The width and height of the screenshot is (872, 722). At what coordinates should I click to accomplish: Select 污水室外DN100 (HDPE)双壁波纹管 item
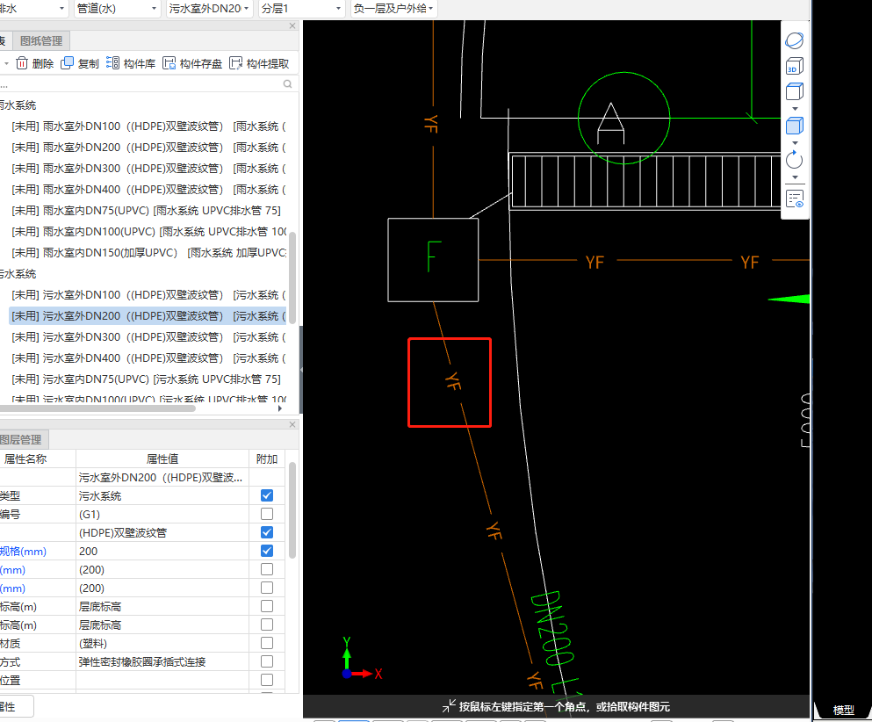(x=148, y=295)
